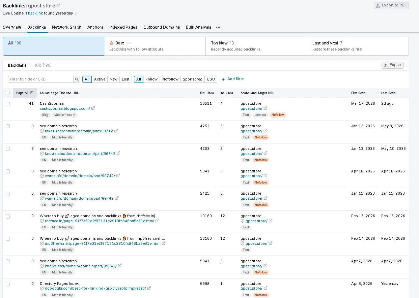Select the New status filter
Screen dimensions: 419x298
(114, 79)
